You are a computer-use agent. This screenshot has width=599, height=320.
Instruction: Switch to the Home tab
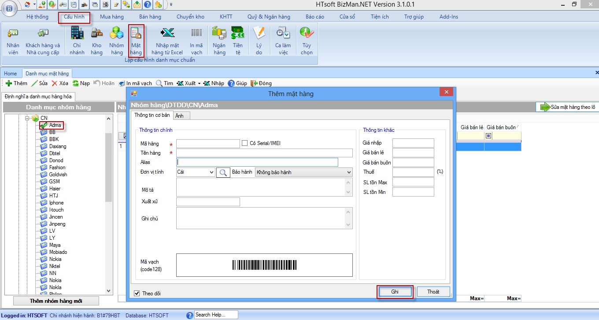[11, 74]
